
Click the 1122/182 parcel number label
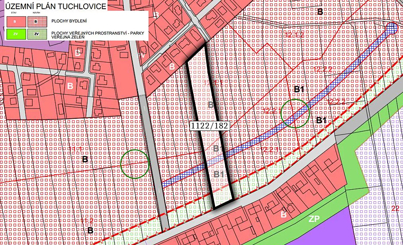[x=209, y=125]
